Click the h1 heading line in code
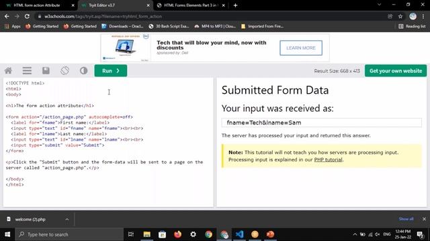This screenshot has height=241, width=430. [50, 106]
